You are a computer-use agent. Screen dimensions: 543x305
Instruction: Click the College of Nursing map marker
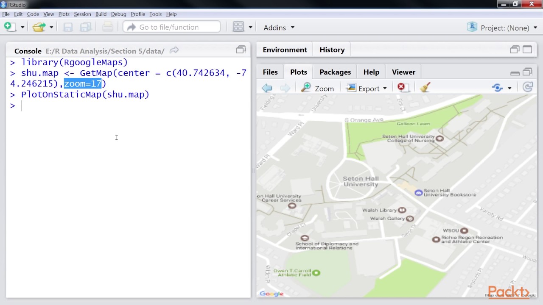point(440,139)
